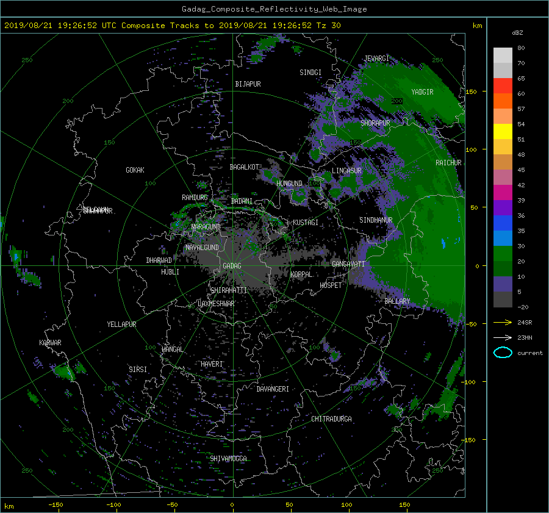Click the RAMDURG city label
Image resolution: width=549 pixels, height=513 pixels.
[195, 198]
